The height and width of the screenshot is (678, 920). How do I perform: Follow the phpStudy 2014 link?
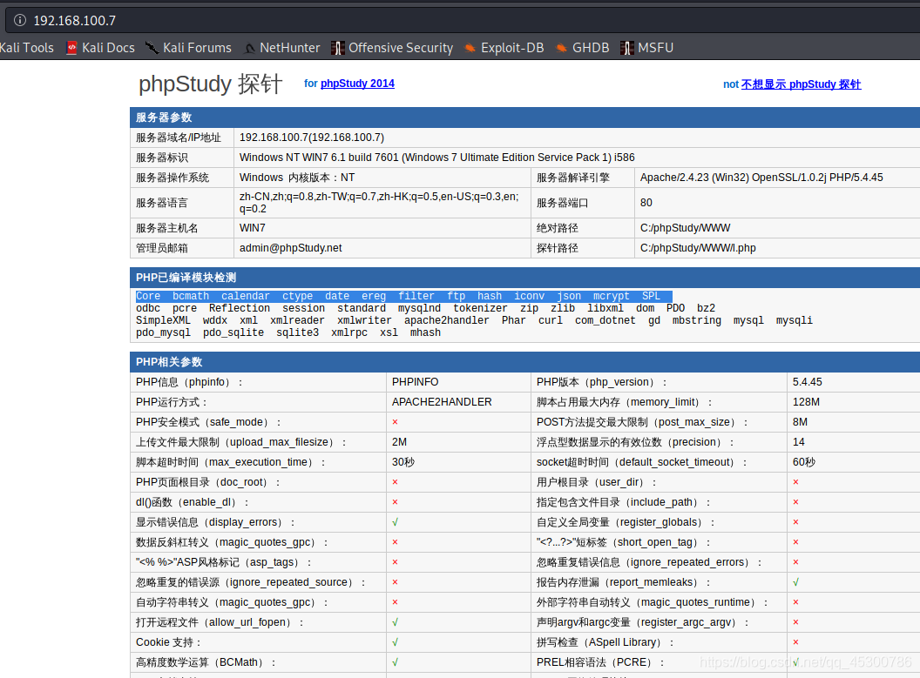point(357,84)
